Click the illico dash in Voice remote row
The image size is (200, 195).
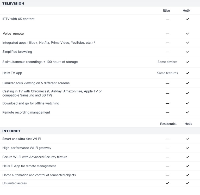(167, 34)
